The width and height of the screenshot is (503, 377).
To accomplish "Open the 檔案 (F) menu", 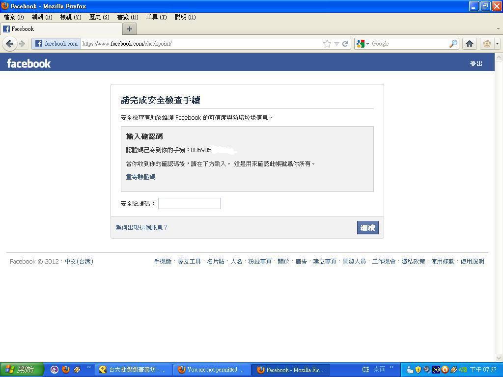I will click(14, 17).
